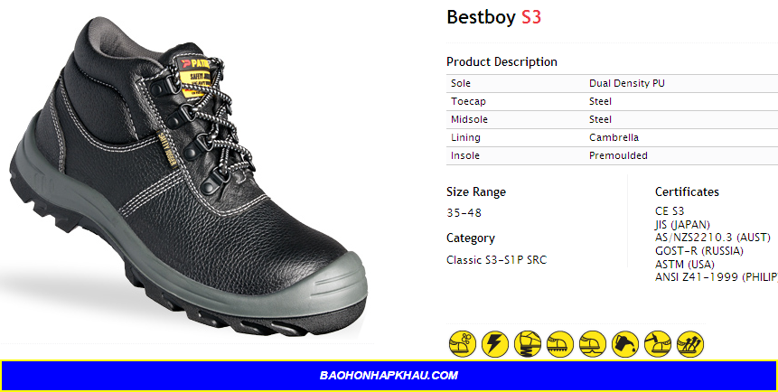The height and width of the screenshot is (392, 778).
Task: Click the oil resistant oil can icon
Action: (x=625, y=344)
